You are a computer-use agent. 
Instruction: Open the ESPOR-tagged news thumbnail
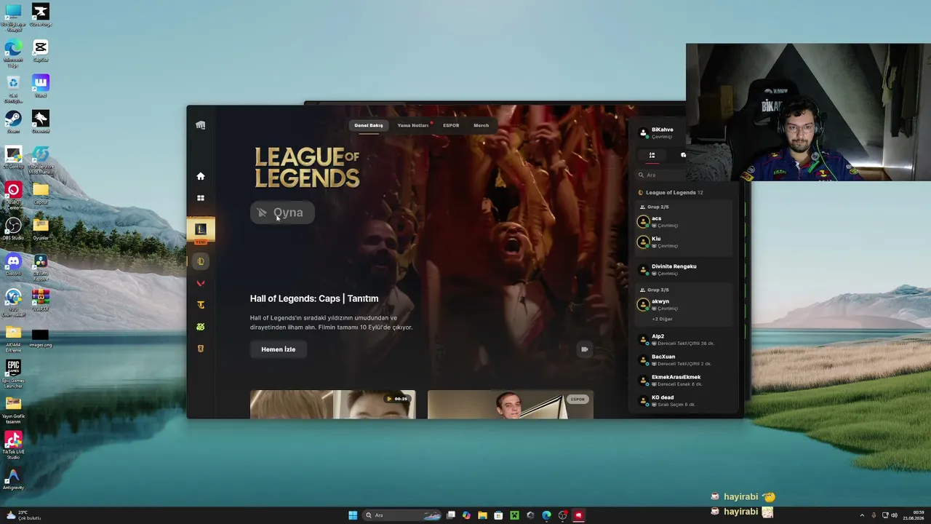[x=511, y=404]
